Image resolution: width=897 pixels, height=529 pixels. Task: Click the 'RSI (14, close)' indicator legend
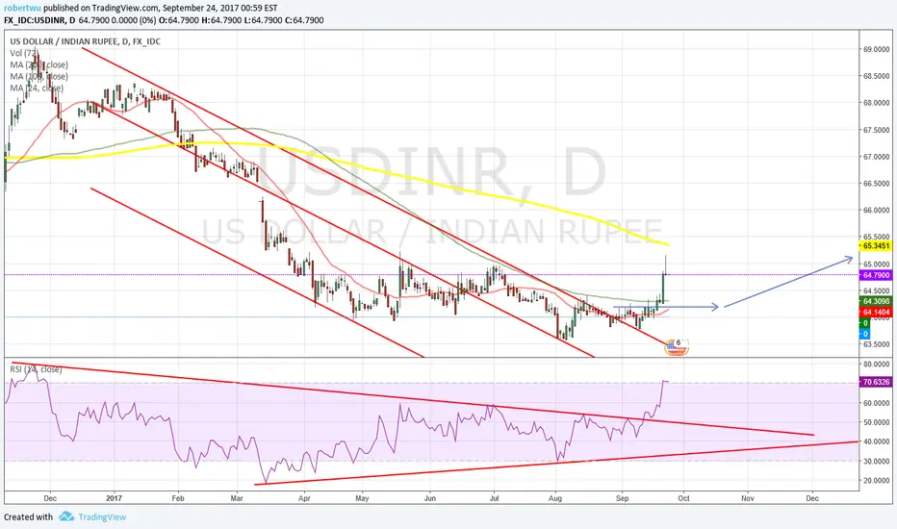click(x=36, y=369)
